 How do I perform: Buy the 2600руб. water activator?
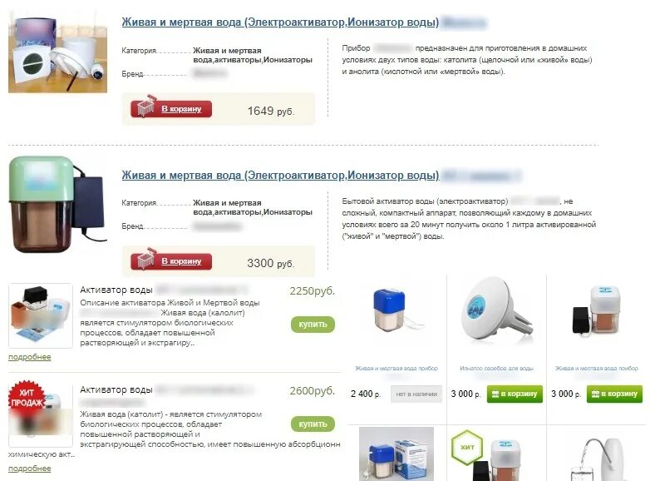pos(313,424)
